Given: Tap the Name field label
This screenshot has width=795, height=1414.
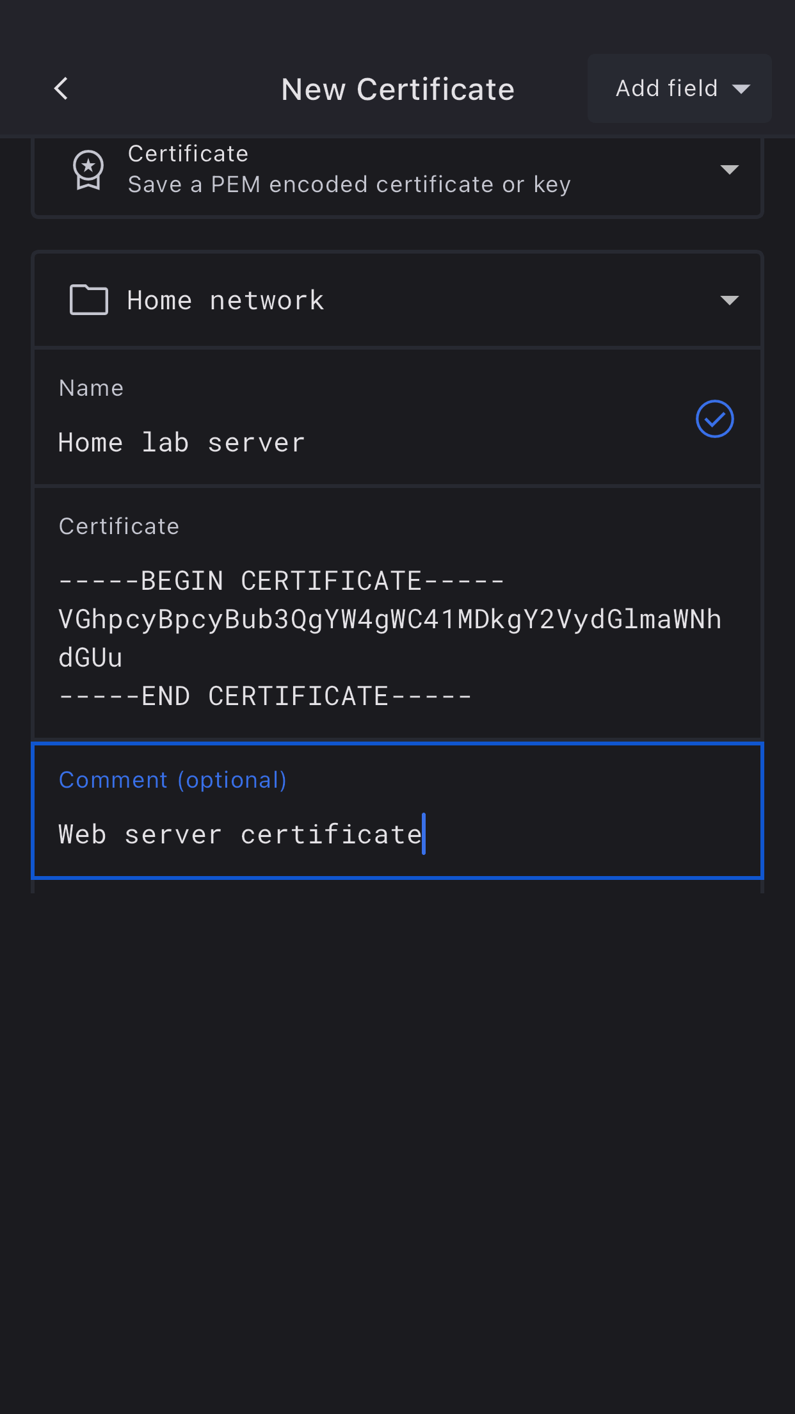Looking at the screenshot, I should coord(91,388).
